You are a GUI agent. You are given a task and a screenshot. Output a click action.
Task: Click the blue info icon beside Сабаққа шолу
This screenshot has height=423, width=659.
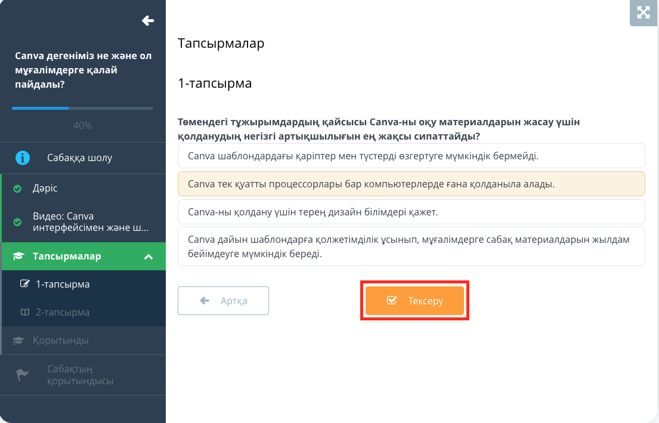[x=23, y=158]
